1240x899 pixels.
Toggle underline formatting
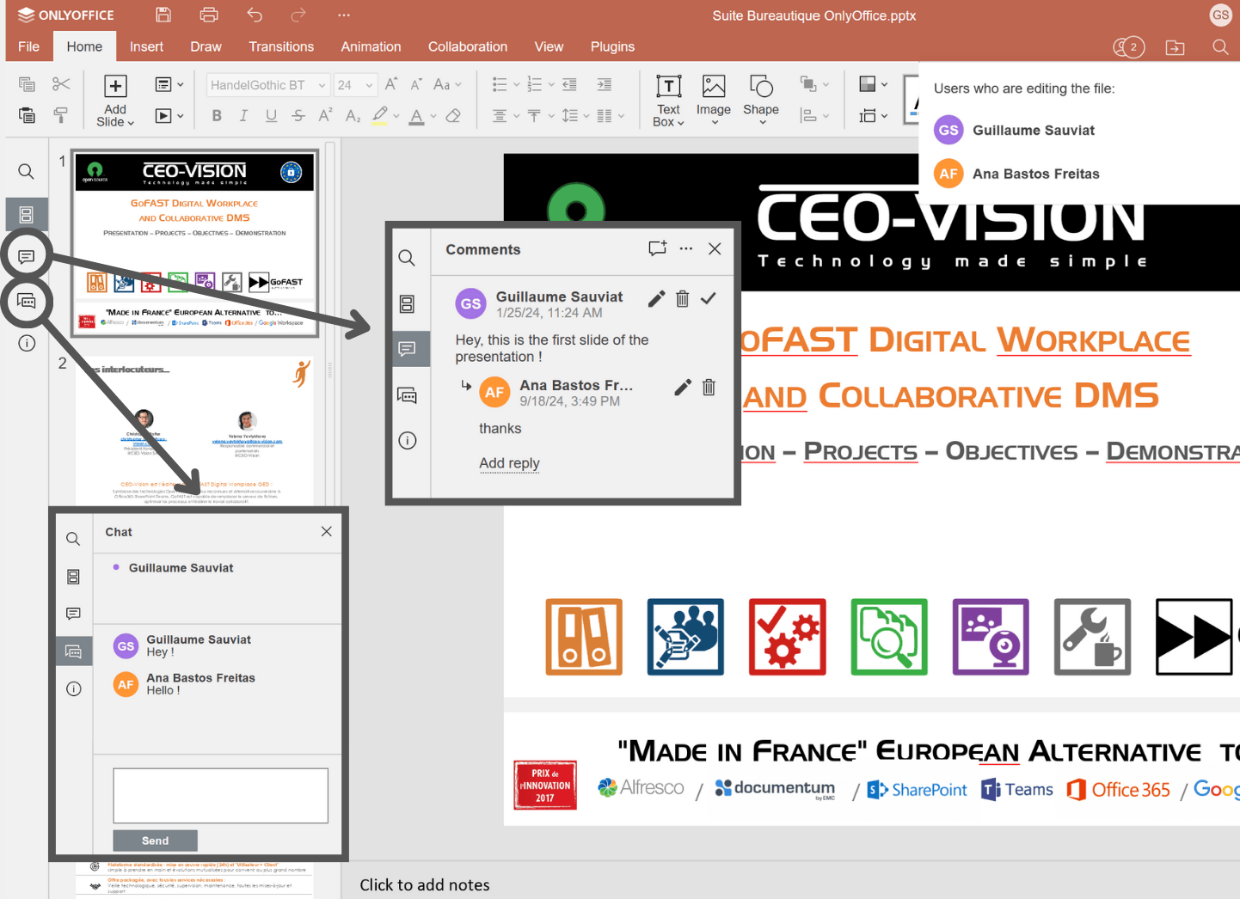271,116
